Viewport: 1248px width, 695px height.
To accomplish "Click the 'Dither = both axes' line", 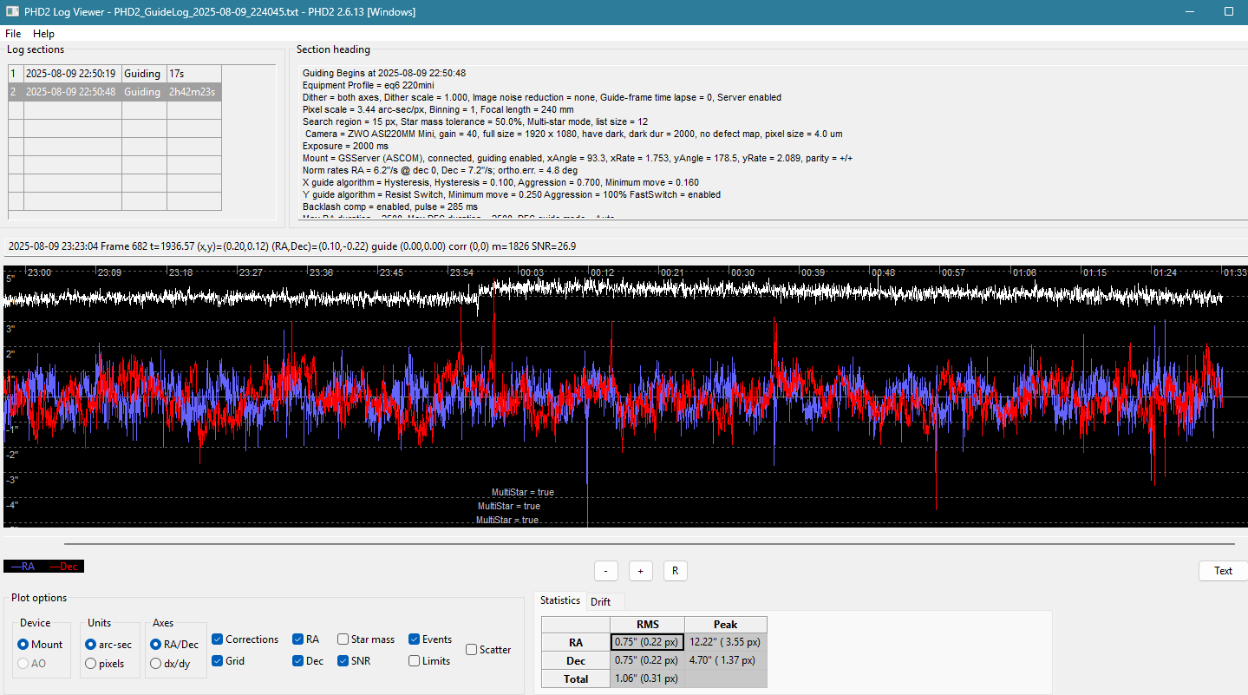I will [x=542, y=97].
